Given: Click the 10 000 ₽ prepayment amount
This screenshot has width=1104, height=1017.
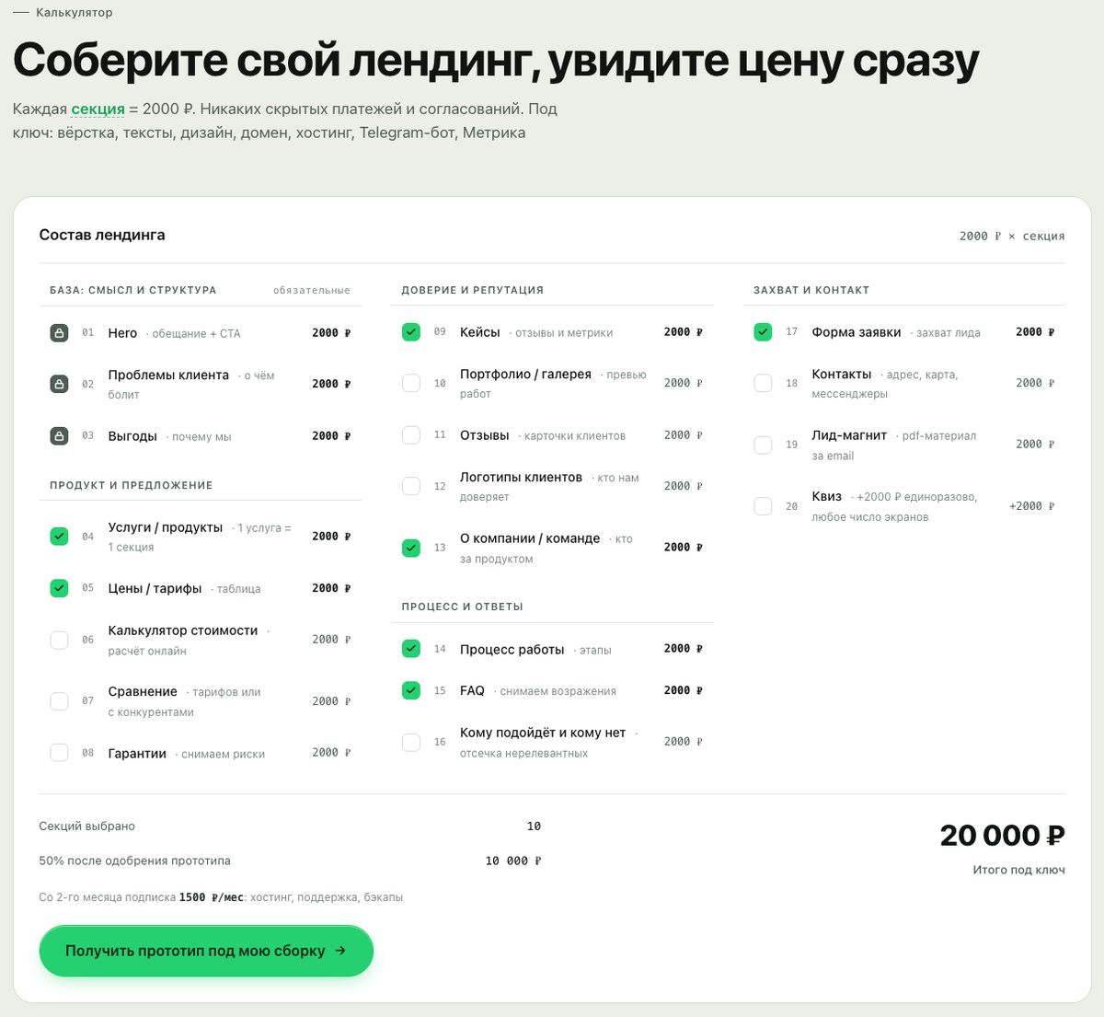Looking at the screenshot, I should pyautogui.click(x=513, y=861).
